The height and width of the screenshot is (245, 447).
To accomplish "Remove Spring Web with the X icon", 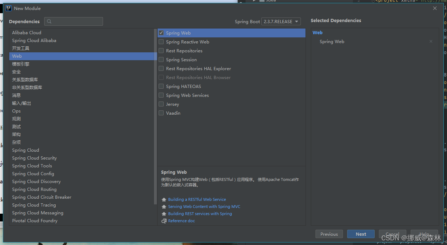I will 431,42.
